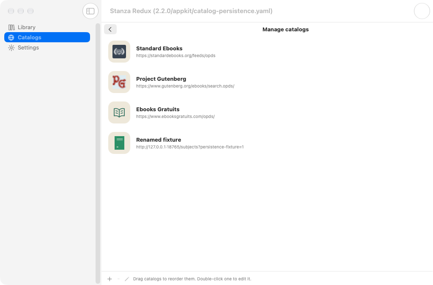Screen dimensions: 433x285
Task: Click the Catalogs globe icon
Action: coord(11,38)
